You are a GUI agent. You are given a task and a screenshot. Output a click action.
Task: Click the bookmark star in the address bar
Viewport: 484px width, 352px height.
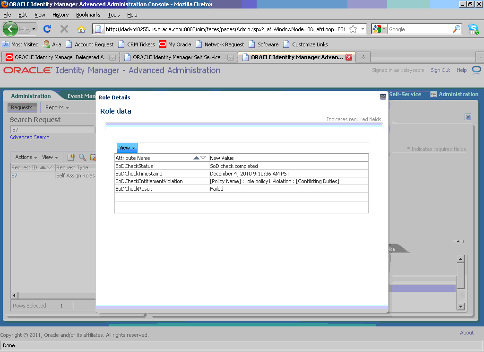[x=353, y=28]
